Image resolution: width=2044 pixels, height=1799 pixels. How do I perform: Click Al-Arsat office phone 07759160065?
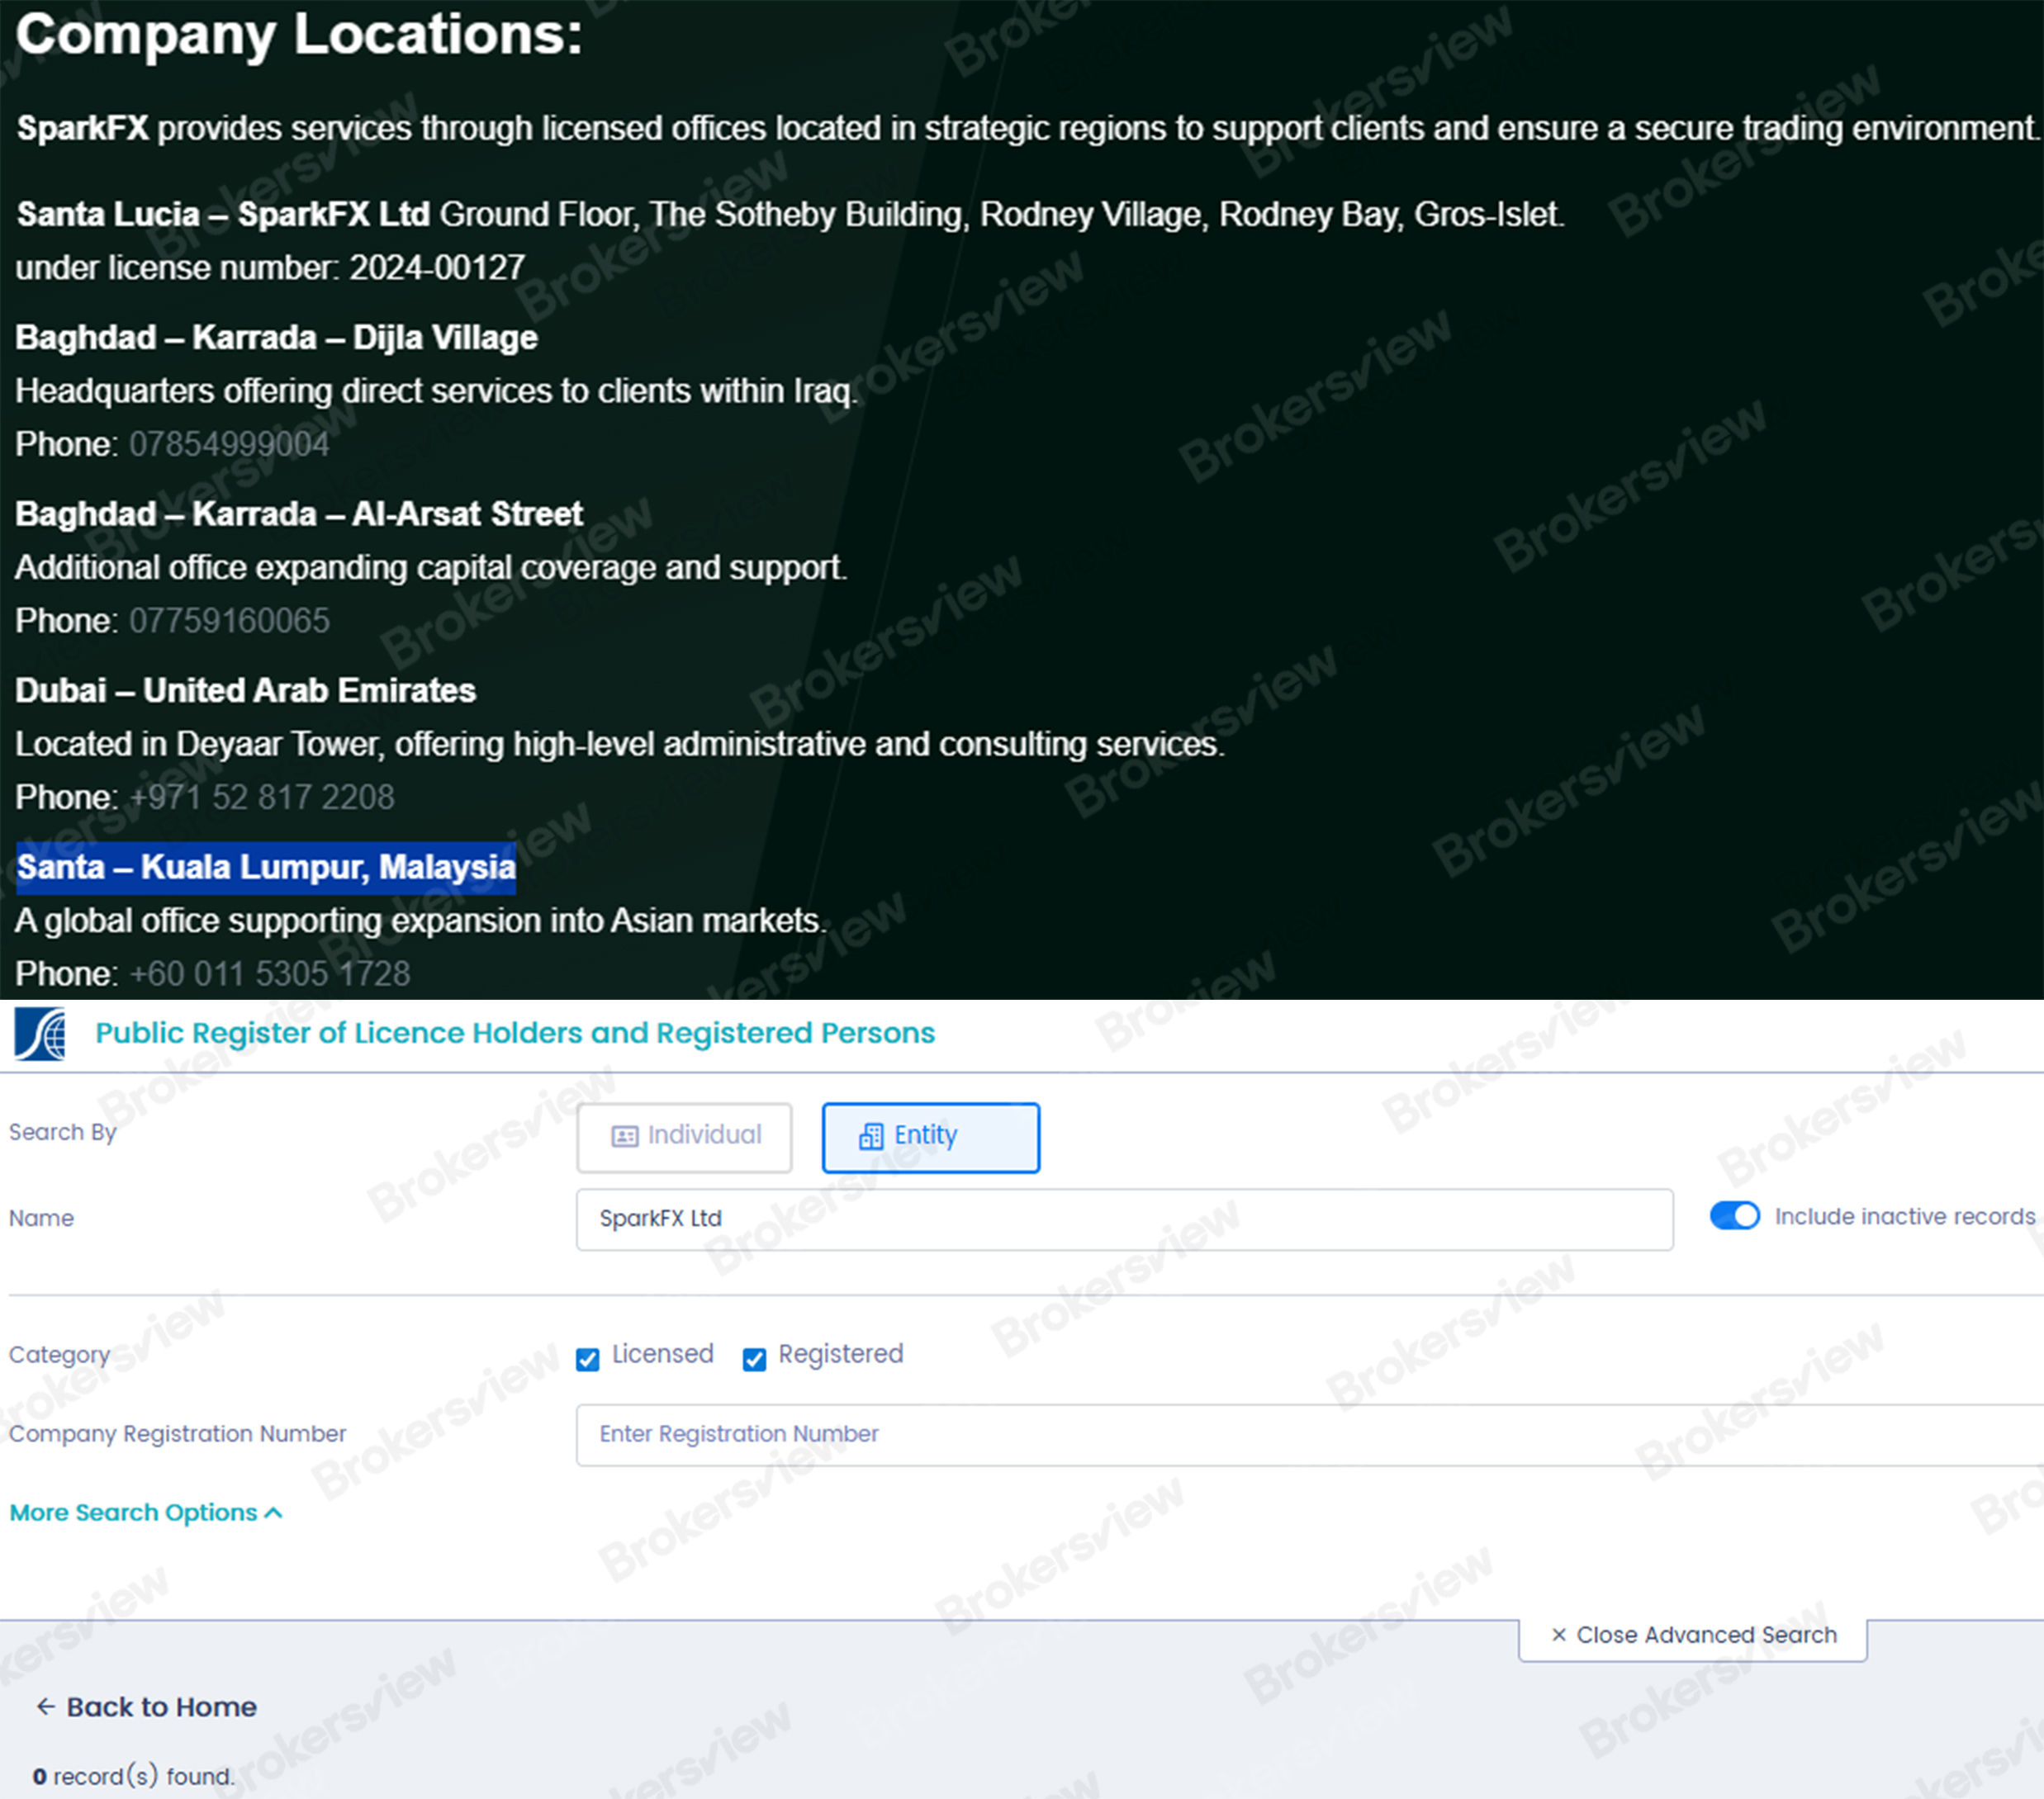click(229, 621)
